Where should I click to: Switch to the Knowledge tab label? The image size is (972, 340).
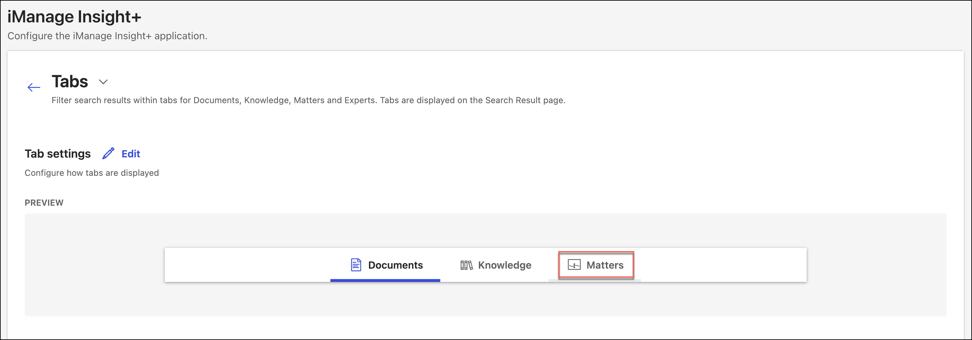pos(504,265)
